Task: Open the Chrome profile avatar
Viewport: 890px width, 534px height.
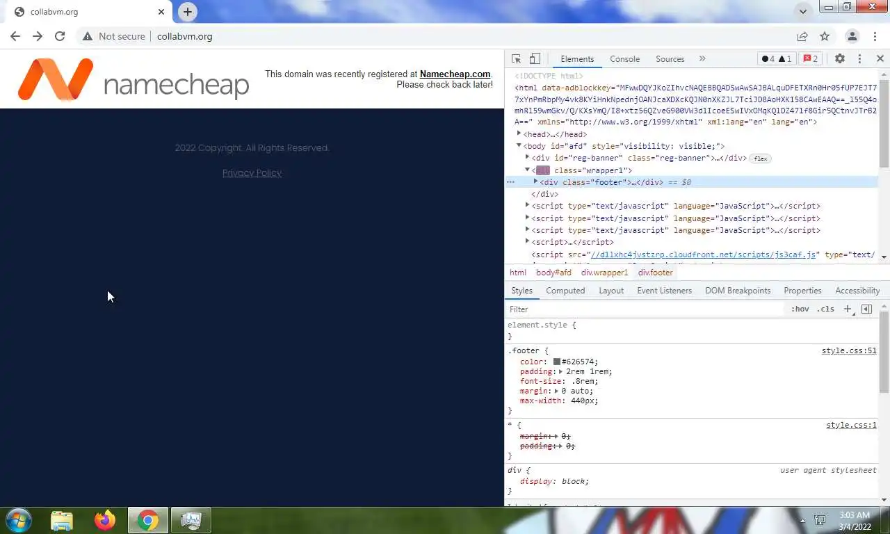Action: click(x=852, y=36)
